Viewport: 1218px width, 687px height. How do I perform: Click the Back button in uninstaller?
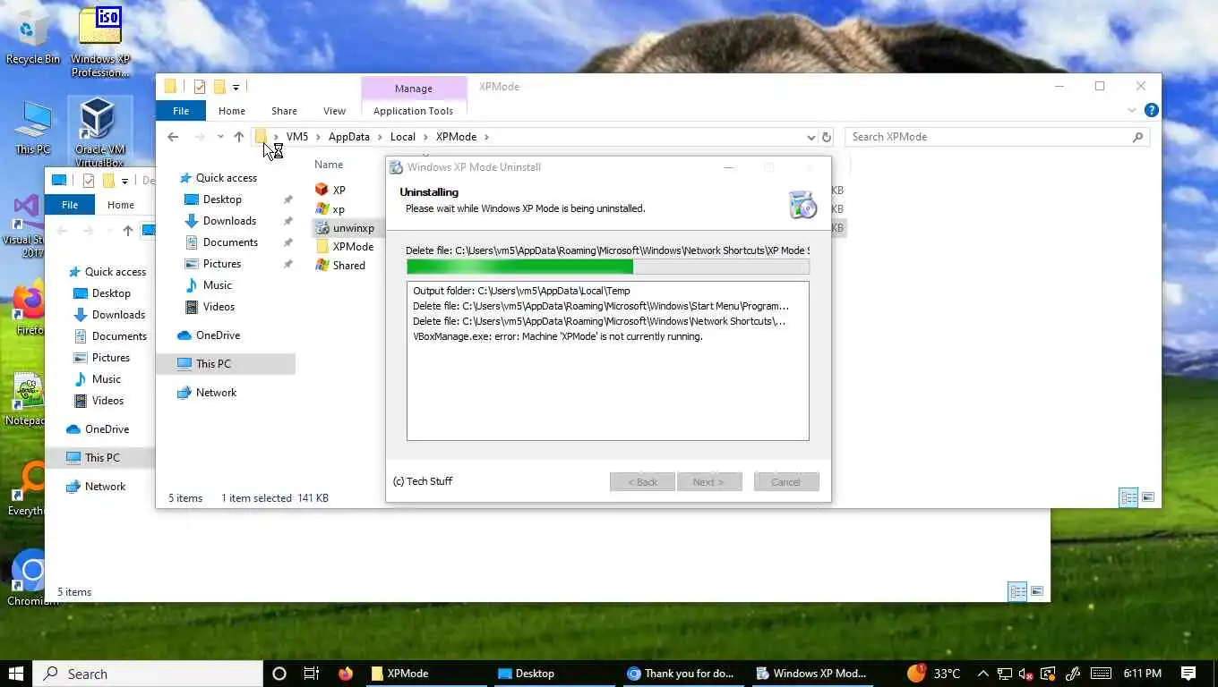tap(642, 481)
